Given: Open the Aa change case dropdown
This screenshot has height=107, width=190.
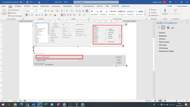Looking at the screenshot, I should click(x=52, y=11).
